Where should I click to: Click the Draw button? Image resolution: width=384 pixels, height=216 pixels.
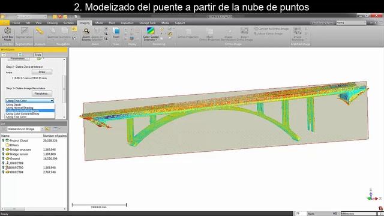click(x=42, y=72)
